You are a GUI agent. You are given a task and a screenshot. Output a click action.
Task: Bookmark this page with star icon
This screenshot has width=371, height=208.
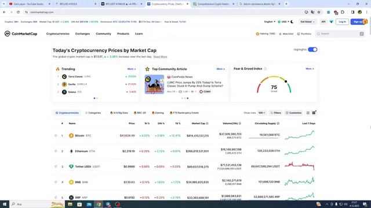click(319, 12)
